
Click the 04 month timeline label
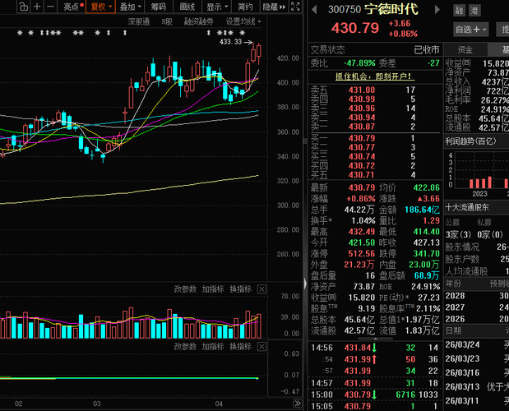tap(219, 404)
